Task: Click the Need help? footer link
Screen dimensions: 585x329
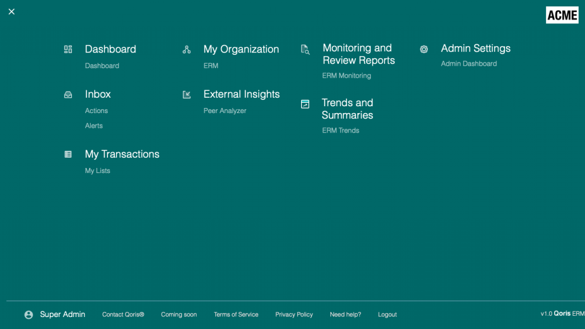Action: [x=346, y=315]
